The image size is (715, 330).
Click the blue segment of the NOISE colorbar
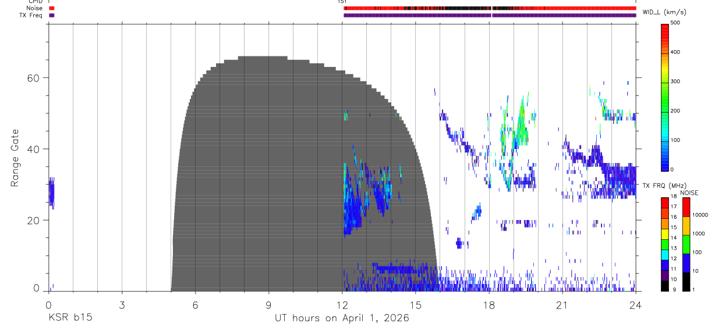pos(686,263)
